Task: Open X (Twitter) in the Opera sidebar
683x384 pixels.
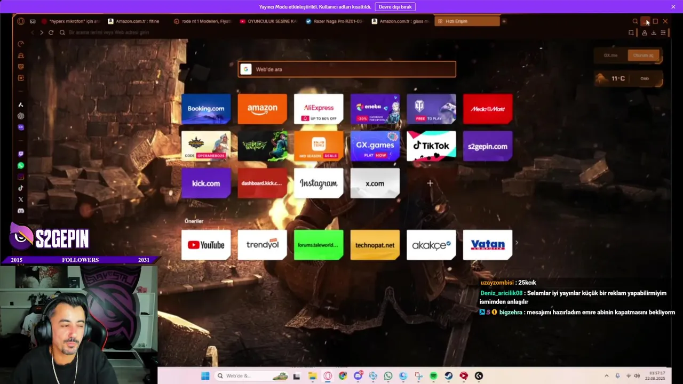Action: pos(21,199)
